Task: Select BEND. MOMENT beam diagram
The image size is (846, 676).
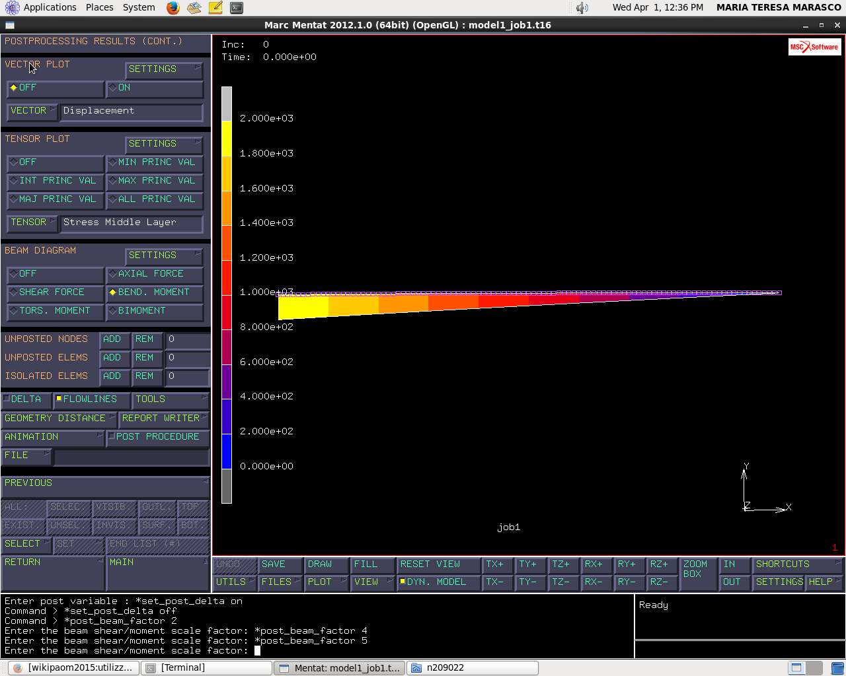Action: tap(155, 293)
